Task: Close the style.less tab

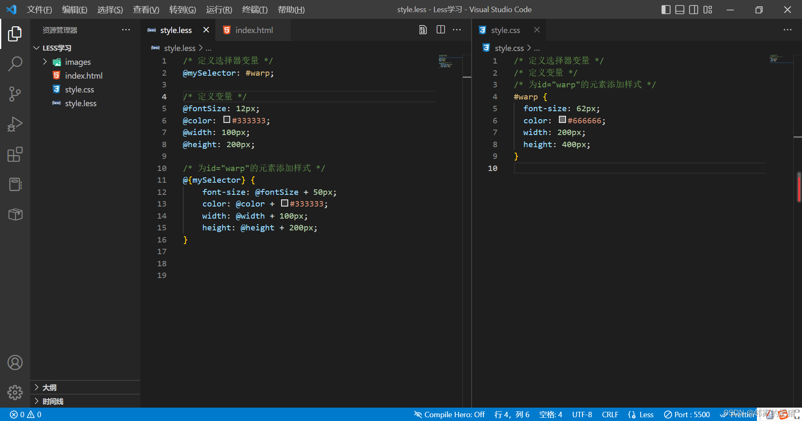Action: [x=206, y=30]
